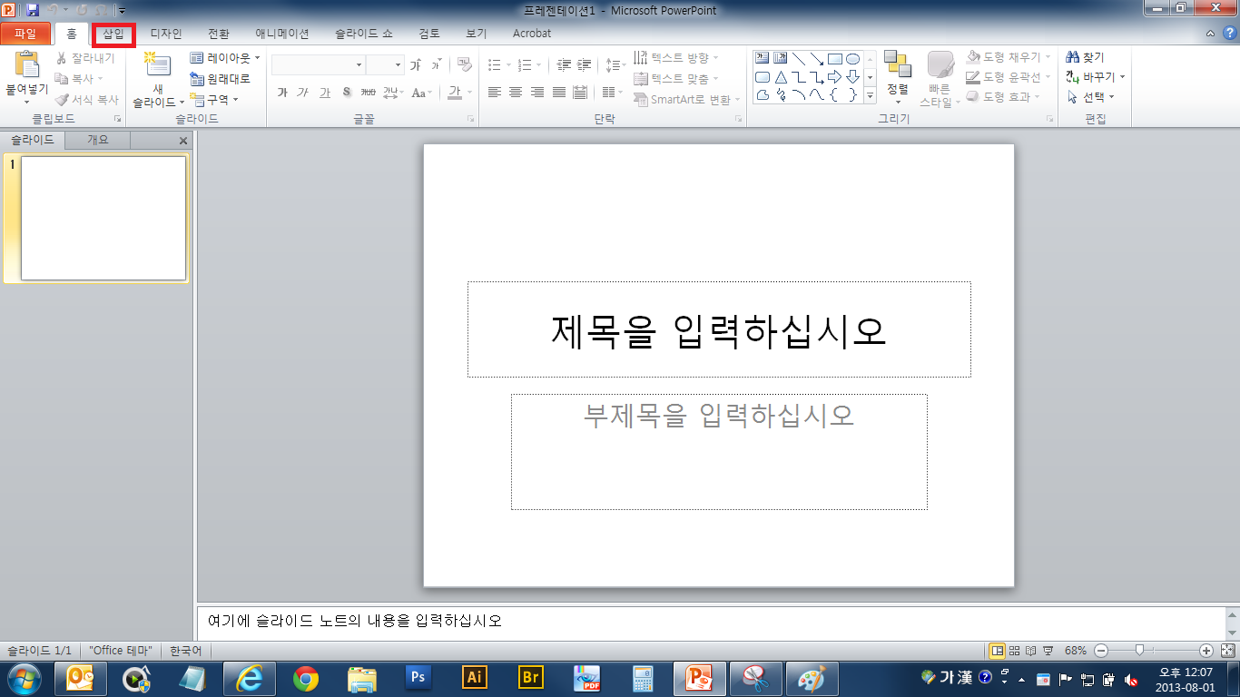
Task: Click the Find (찾기) binoculars icon
Action: [1072, 57]
